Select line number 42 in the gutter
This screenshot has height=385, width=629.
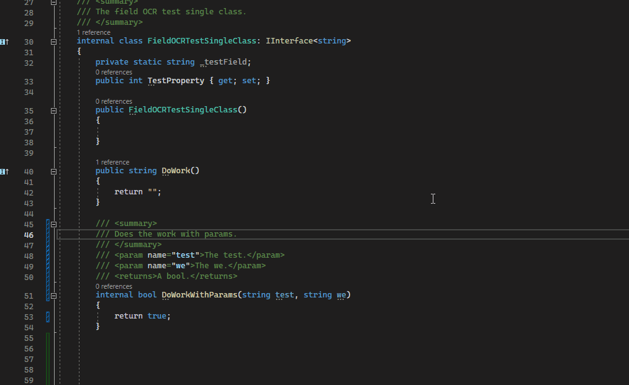pos(29,193)
